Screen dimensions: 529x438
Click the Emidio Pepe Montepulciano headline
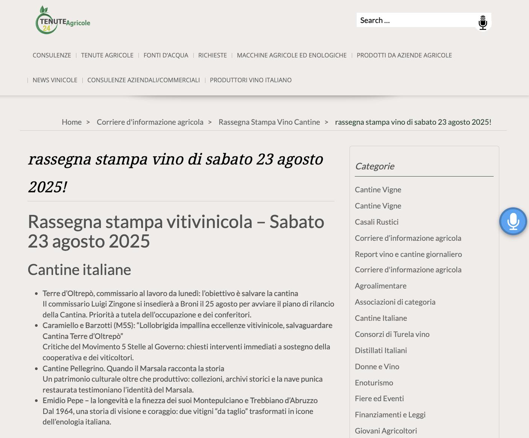click(180, 400)
